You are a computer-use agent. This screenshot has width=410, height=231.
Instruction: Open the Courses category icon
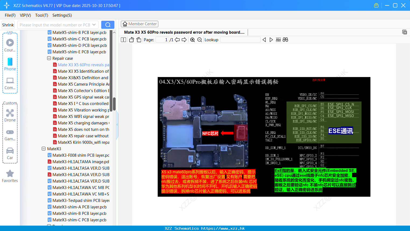coord(10,45)
